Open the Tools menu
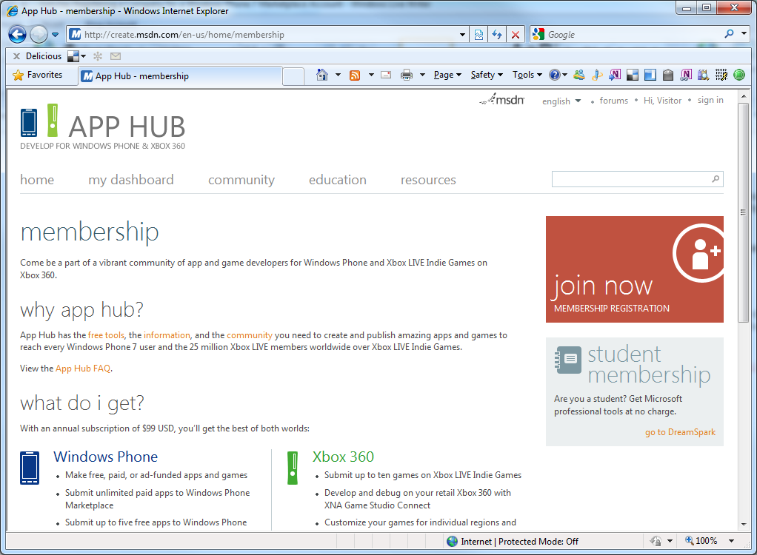757x555 pixels. pos(527,75)
